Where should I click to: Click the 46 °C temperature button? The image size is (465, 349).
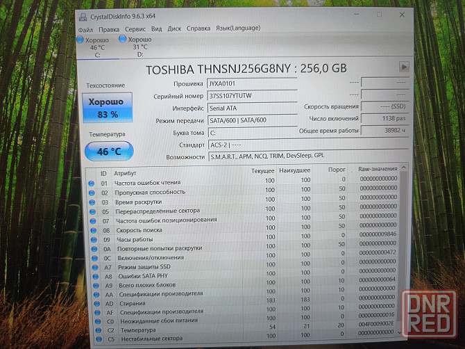coord(109,151)
